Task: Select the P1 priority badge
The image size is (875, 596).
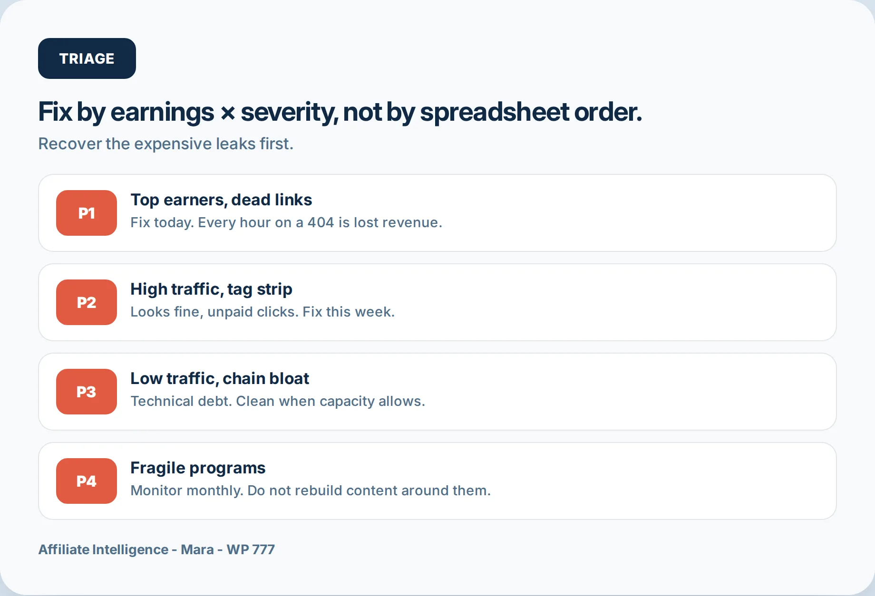Action: pyautogui.click(x=87, y=213)
